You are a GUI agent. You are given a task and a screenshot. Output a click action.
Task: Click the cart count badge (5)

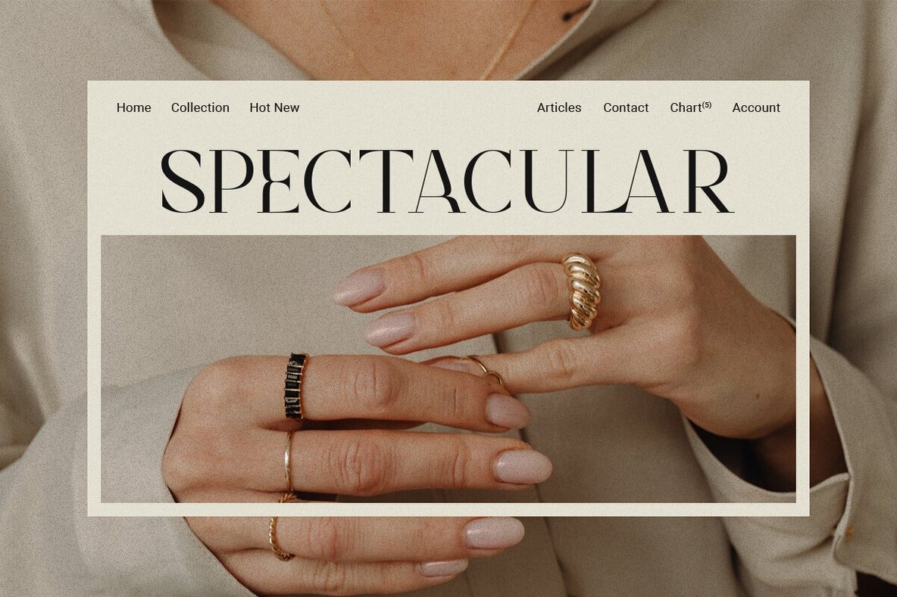click(x=707, y=104)
